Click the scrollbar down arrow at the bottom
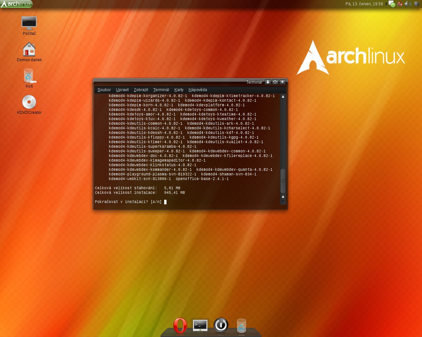 (283, 201)
